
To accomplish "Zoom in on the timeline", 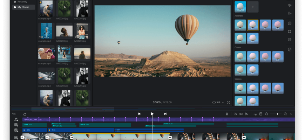I will click(x=285, y=114).
